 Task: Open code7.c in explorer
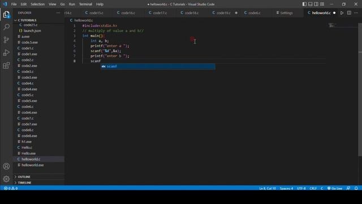(28, 118)
